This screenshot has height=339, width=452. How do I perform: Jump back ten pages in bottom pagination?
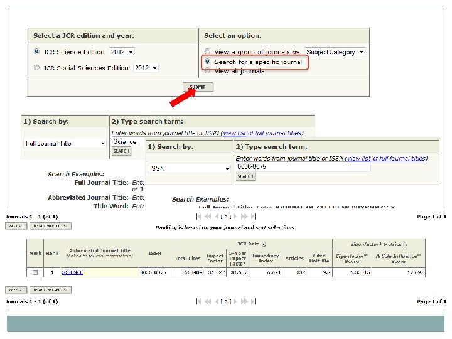click(x=208, y=301)
